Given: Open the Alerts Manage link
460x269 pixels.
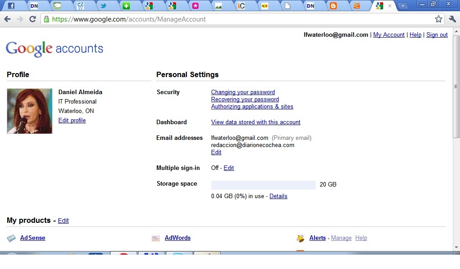Looking at the screenshot, I should pyautogui.click(x=341, y=238).
